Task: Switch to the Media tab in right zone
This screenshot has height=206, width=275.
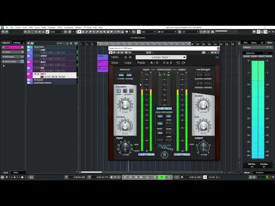Action: tap(254, 43)
